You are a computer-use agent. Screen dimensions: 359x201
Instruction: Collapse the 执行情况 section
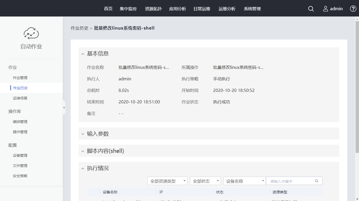pyautogui.click(x=83, y=168)
